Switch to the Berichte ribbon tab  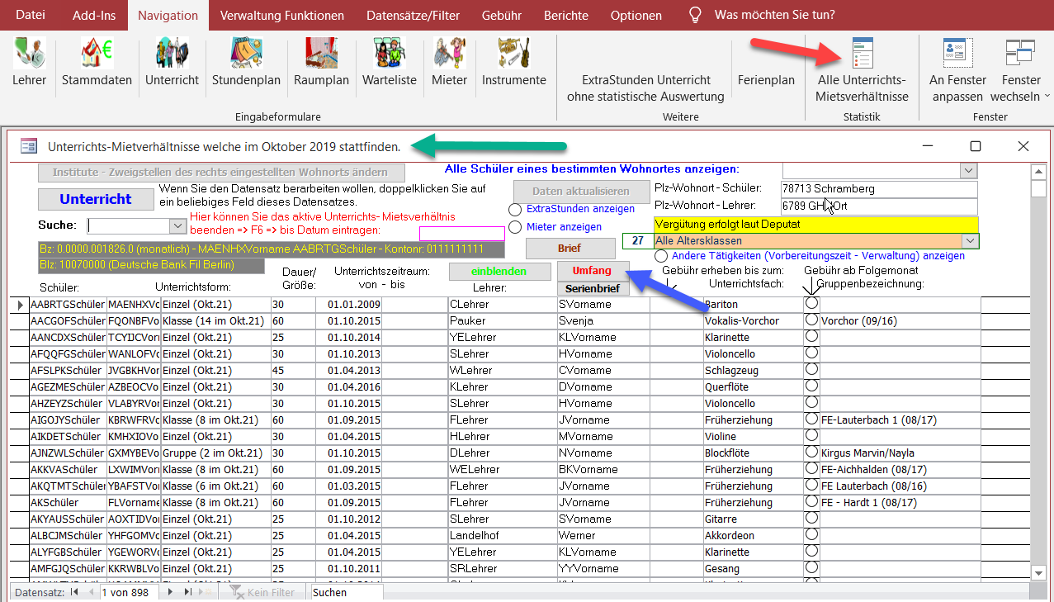click(x=565, y=15)
